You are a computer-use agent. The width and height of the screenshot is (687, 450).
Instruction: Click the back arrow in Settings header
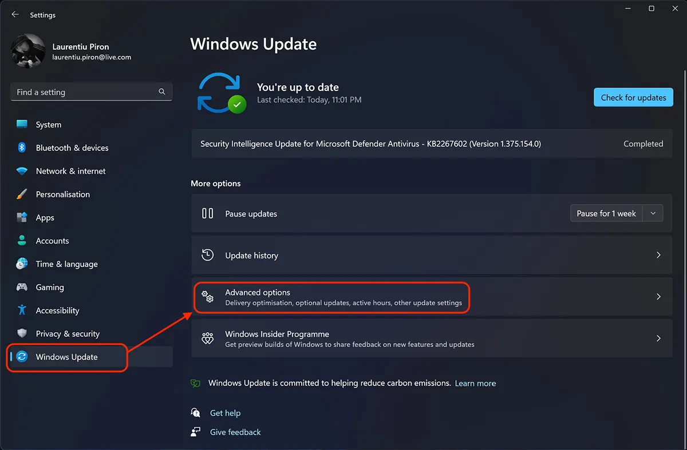click(x=15, y=15)
